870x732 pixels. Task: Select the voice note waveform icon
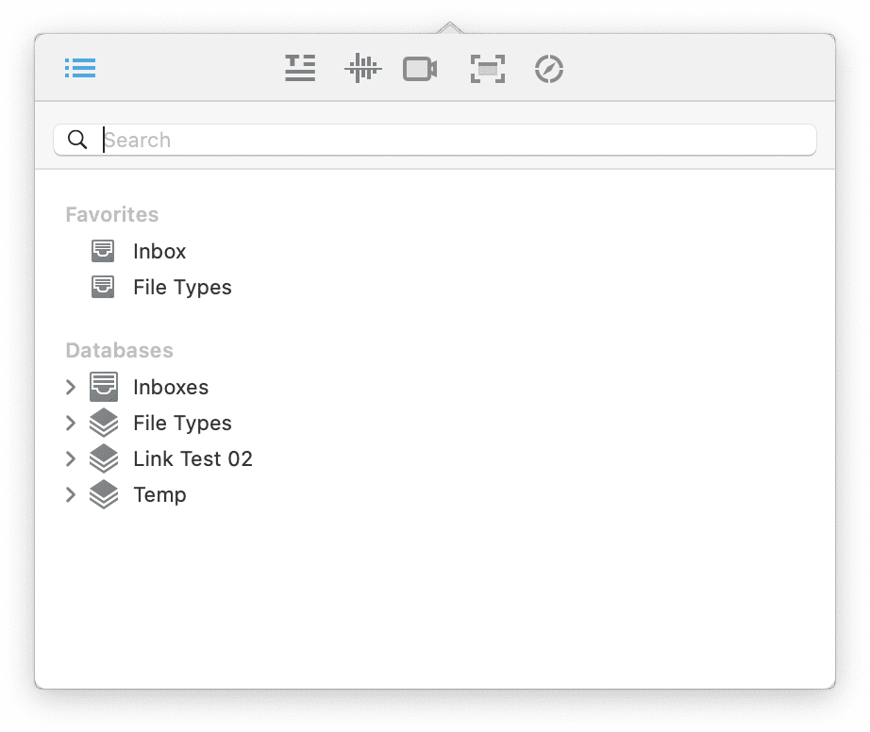point(362,68)
